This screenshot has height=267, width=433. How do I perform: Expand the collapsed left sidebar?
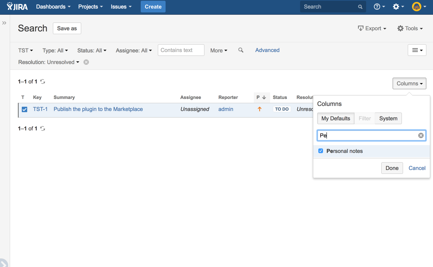(4, 23)
